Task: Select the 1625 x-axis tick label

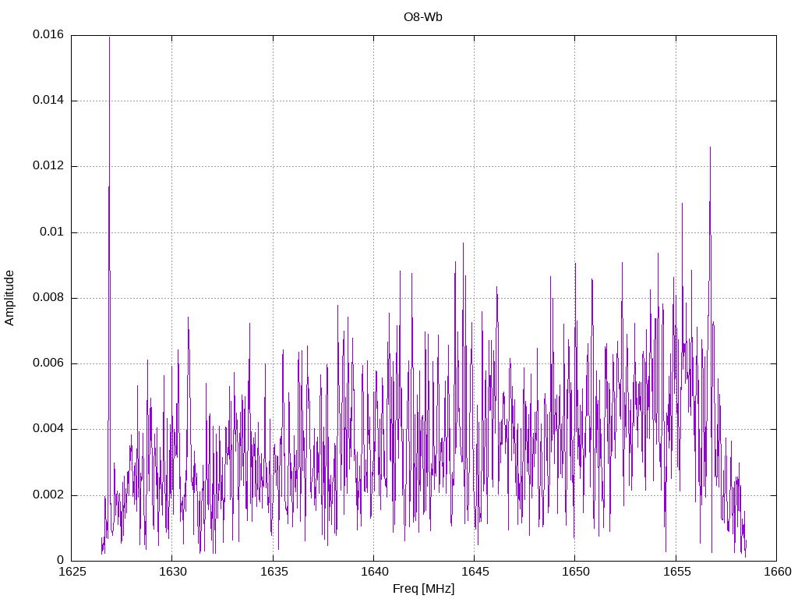Action: 71,572
